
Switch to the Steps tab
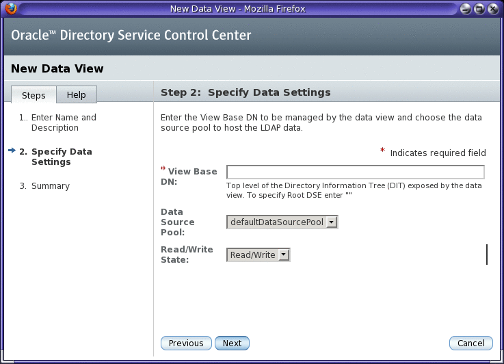(34, 95)
